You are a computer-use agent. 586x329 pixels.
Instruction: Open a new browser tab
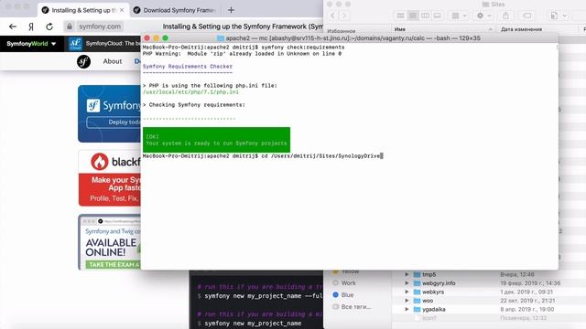(231, 10)
